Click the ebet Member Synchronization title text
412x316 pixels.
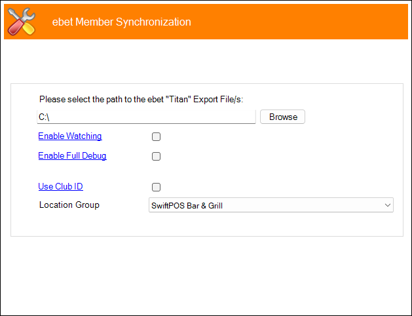[121, 22]
